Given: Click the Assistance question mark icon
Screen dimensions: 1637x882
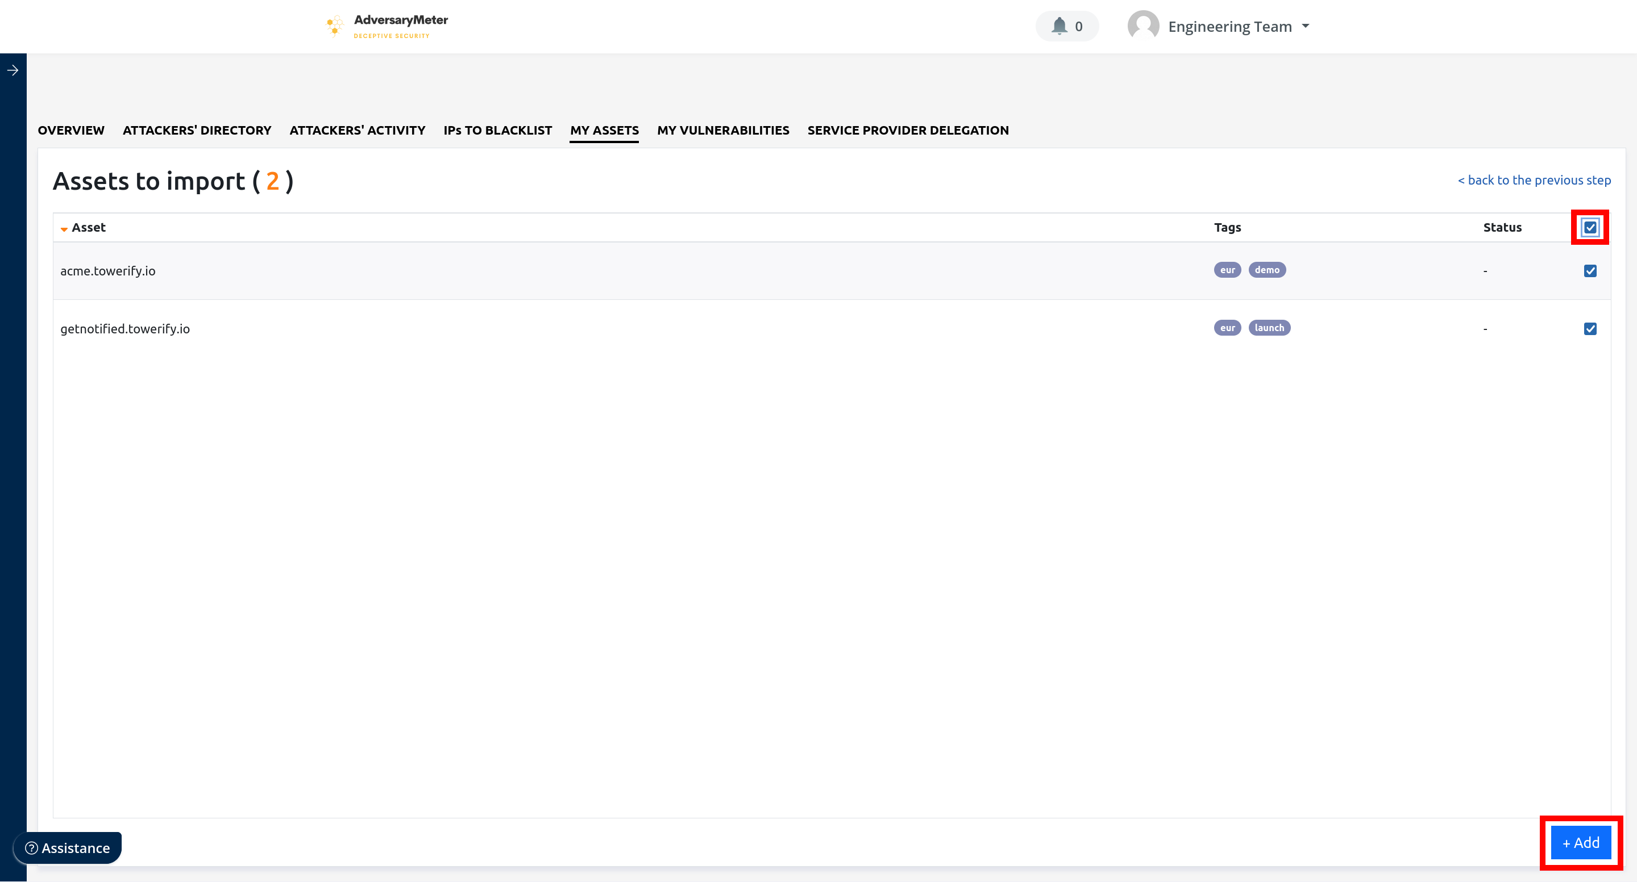Looking at the screenshot, I should click(31, 848).
